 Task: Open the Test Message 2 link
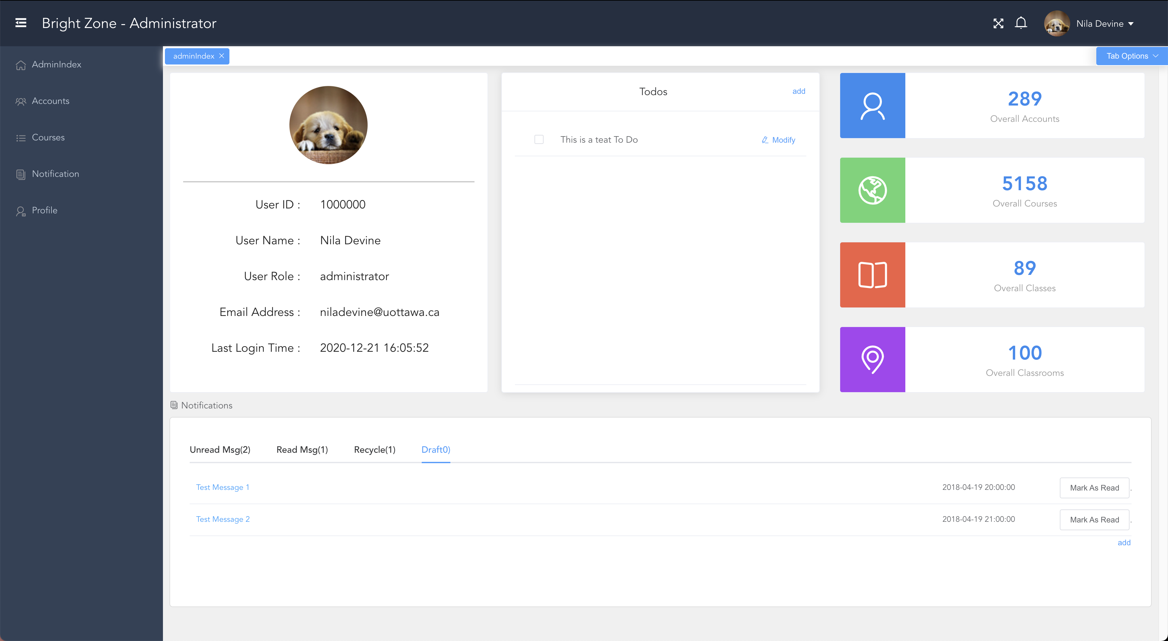pyautogui.click(x=223, y=520)
